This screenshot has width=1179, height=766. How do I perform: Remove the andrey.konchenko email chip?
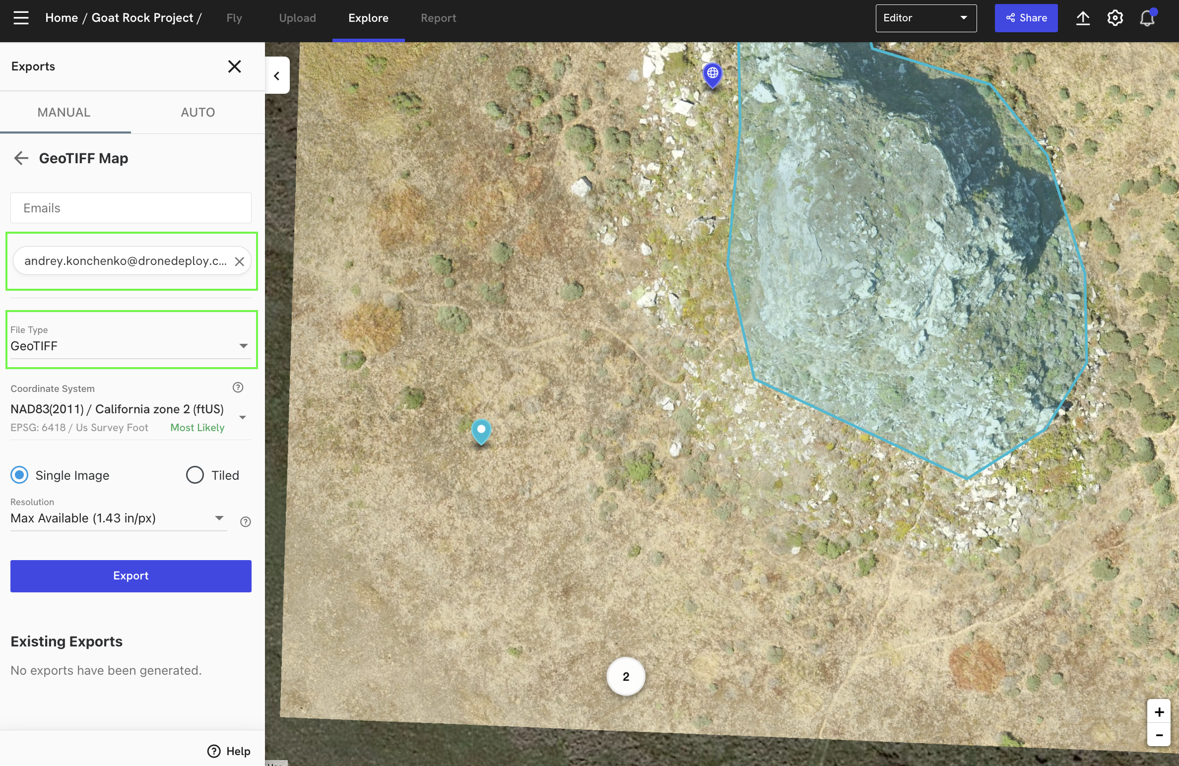tap(239, 261)
